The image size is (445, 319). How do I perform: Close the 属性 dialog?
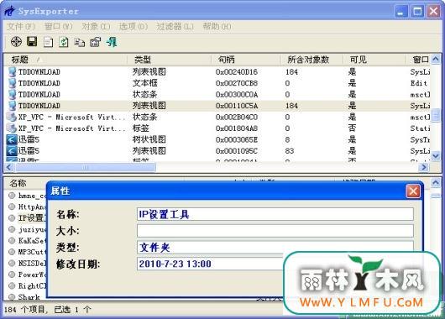click(x=413, y=191)
